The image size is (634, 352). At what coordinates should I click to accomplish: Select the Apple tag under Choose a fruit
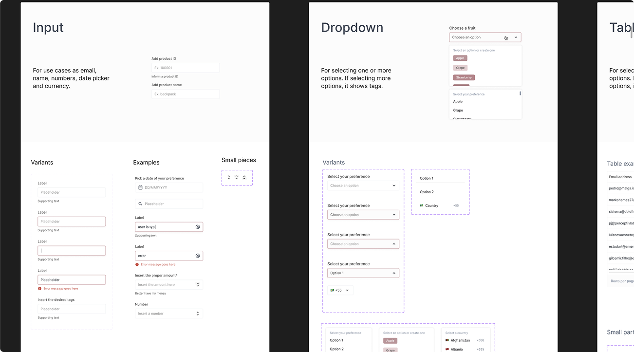click(x=460, y=58)
